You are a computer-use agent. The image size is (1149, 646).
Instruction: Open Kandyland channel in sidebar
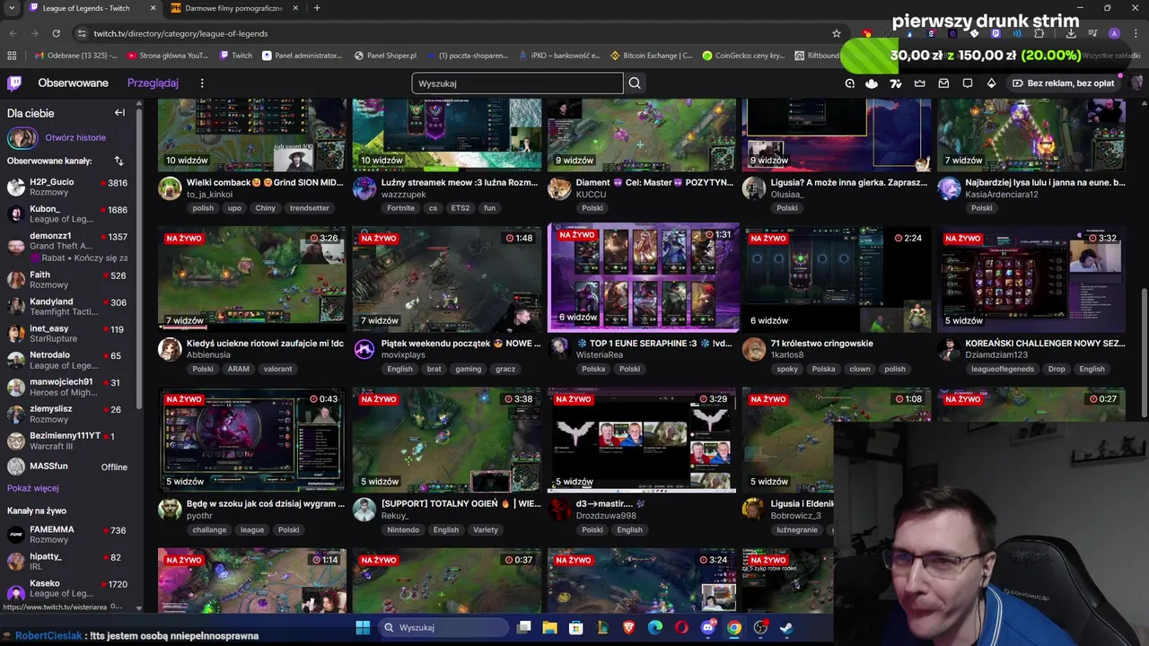click(x=67, y=306)
